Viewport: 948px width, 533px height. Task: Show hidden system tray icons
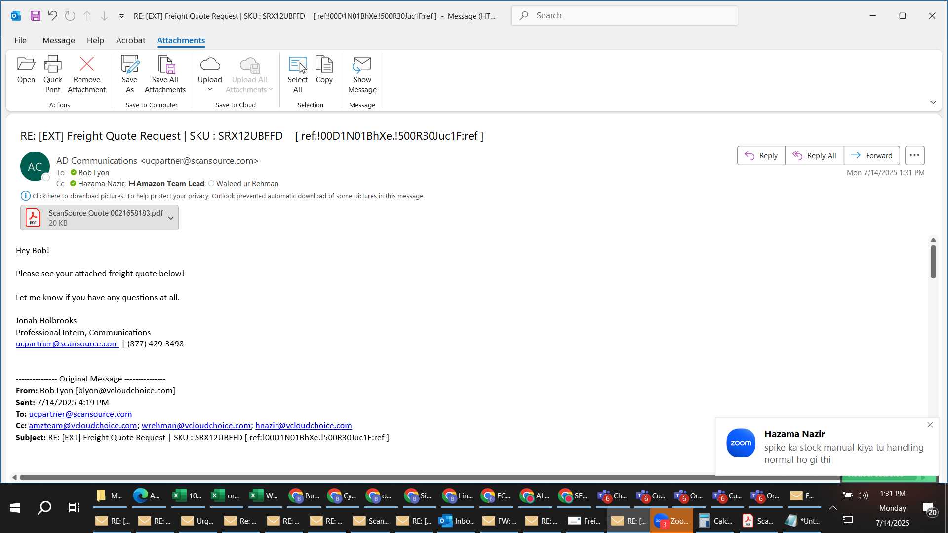click(x=833, y=508)
